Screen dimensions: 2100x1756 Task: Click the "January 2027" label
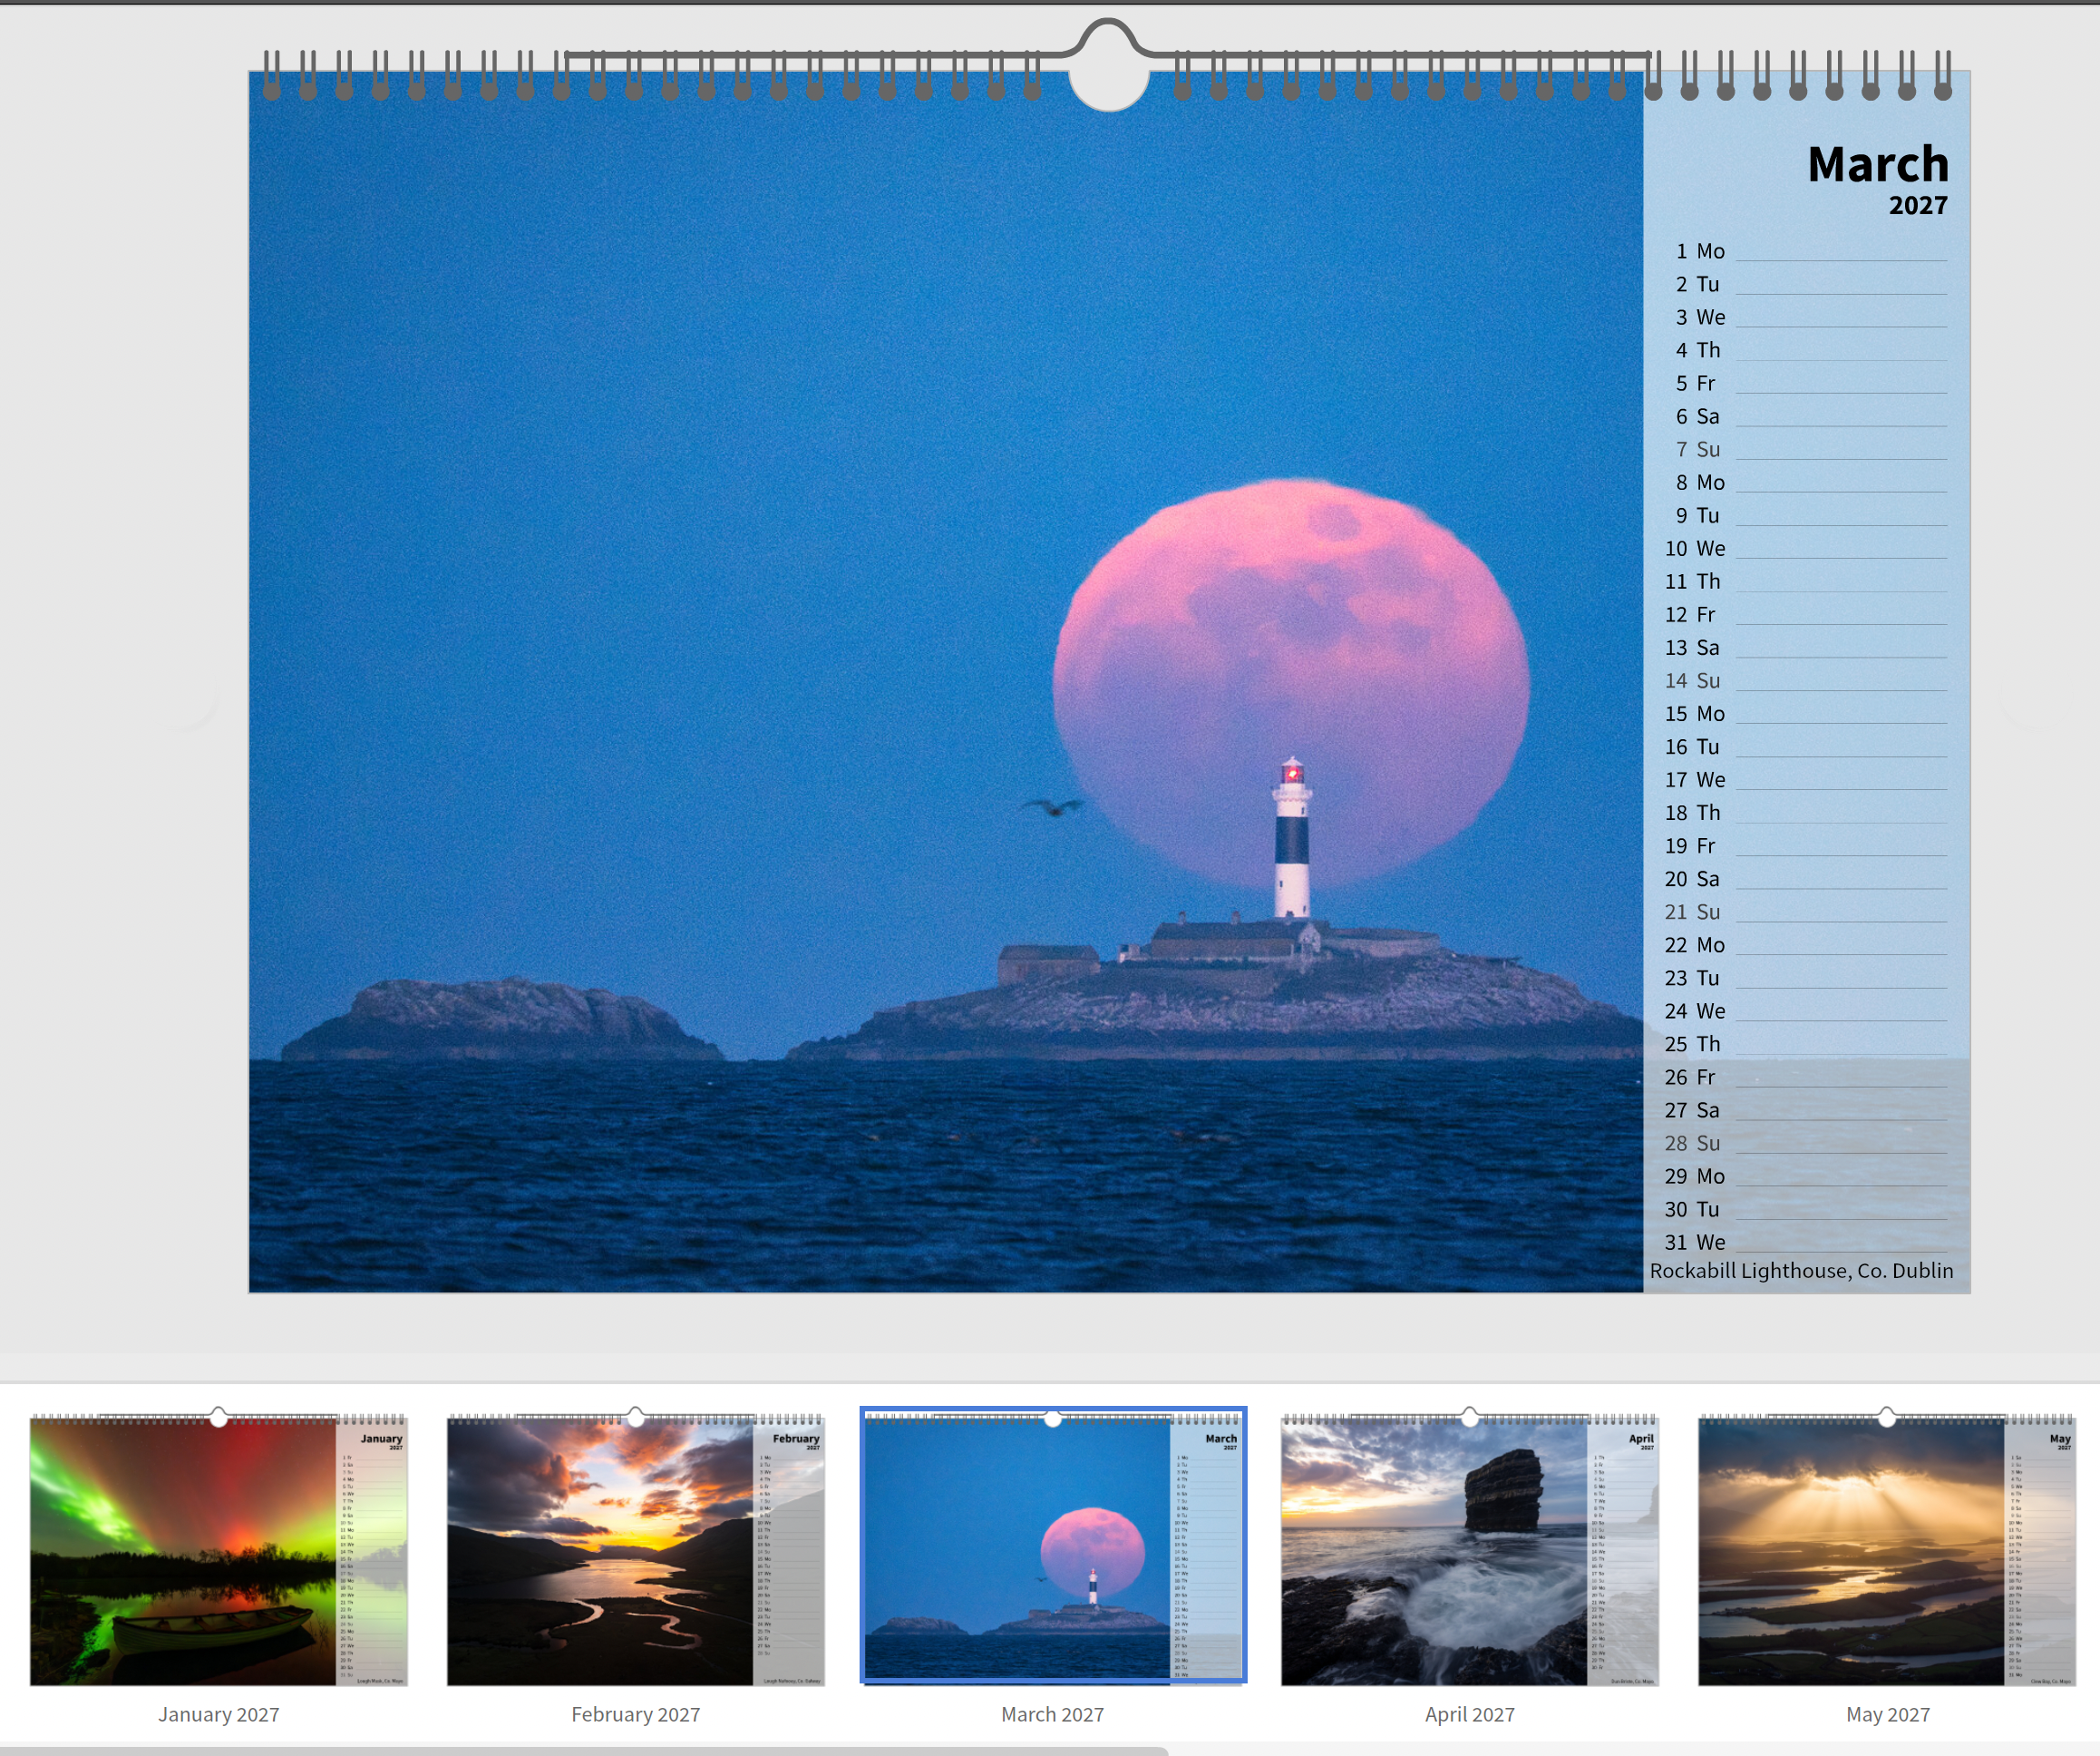[218, 1714]
